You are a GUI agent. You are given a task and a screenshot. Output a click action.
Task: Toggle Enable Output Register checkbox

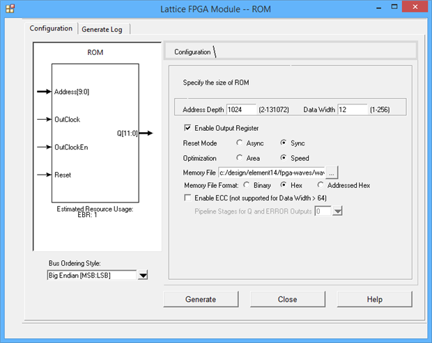click(187, 128)
